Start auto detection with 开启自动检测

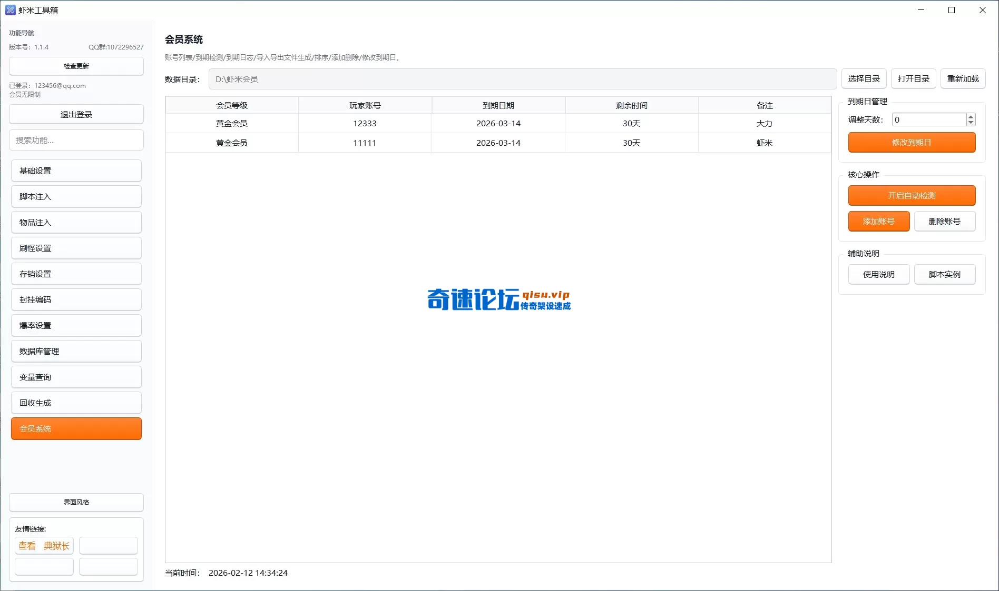click(912, 195)
